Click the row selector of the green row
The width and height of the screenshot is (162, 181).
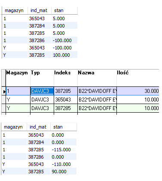[x=3, y=108]
